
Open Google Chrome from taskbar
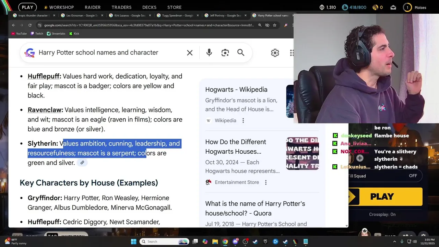click(225, 242)
